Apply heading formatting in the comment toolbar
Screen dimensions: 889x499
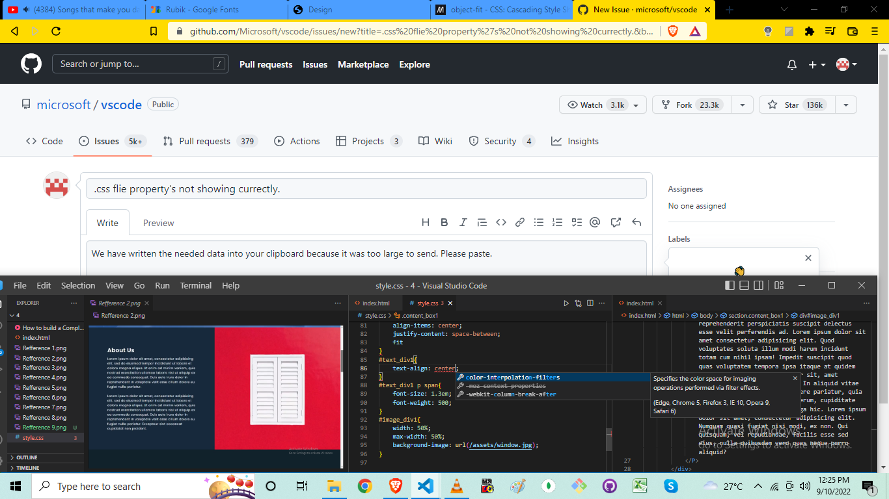[x=425, y=222]
